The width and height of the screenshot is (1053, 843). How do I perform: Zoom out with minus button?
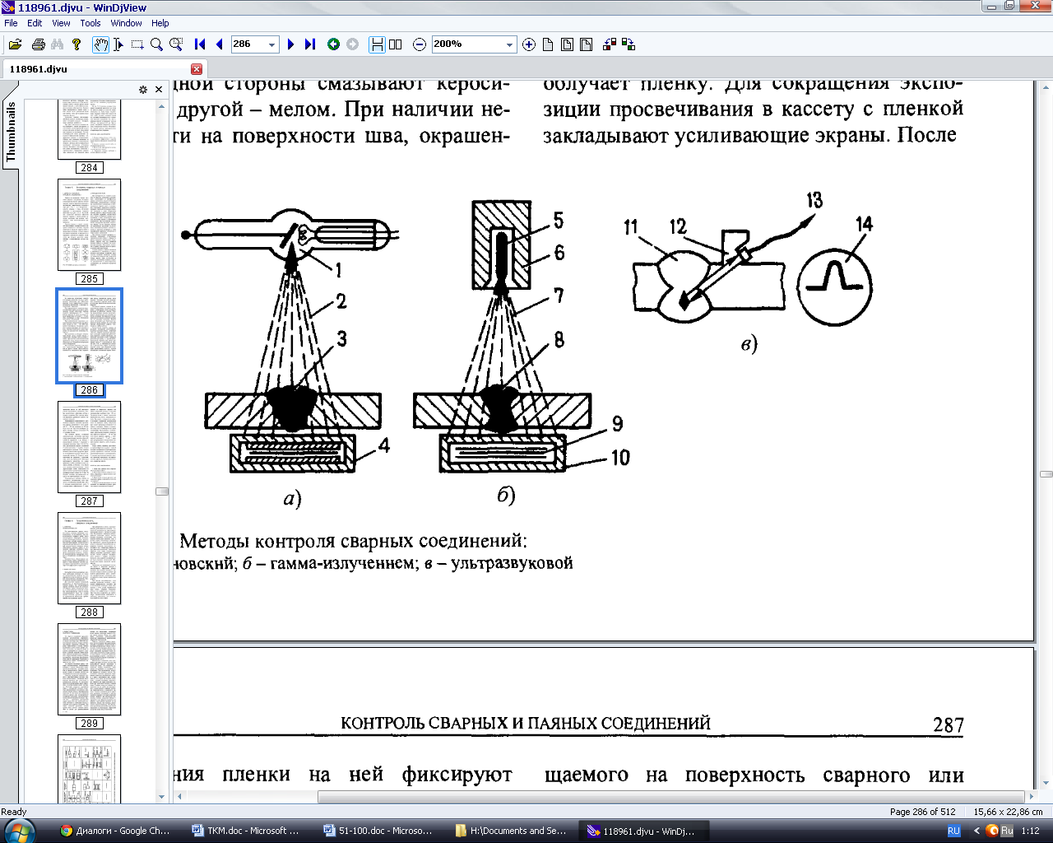(x=420, y=44)
